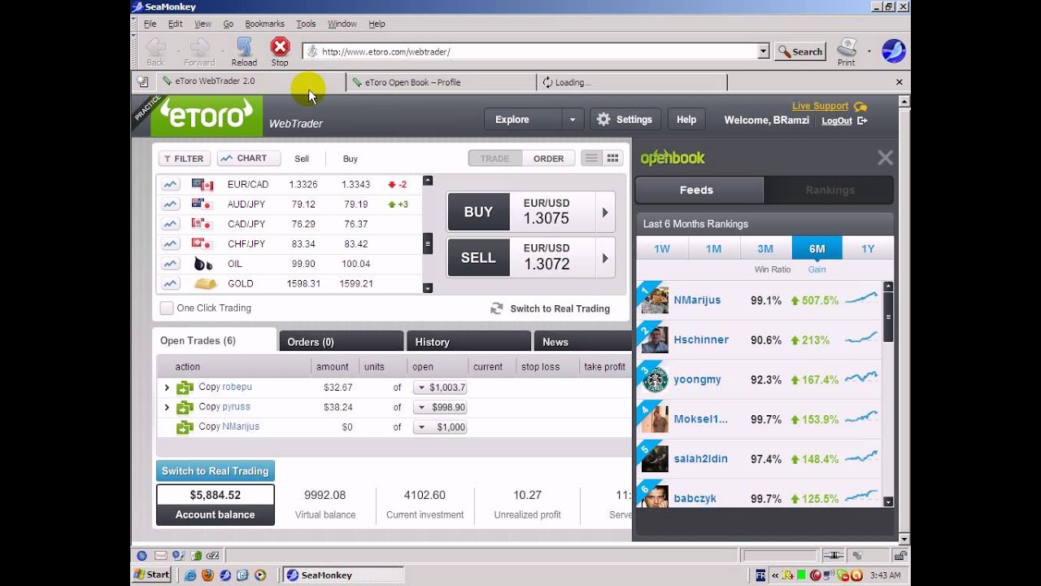Open chart icon for EUR/CAD row

(x=170, y=185)
